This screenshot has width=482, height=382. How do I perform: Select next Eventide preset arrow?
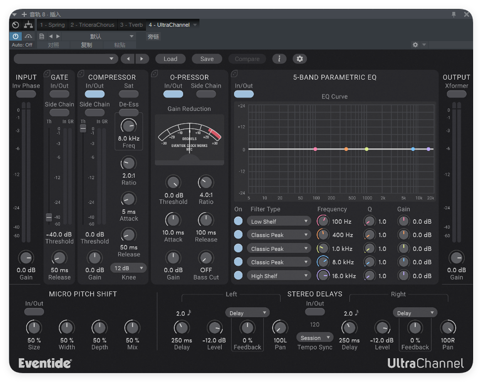(x=142, y=59)
